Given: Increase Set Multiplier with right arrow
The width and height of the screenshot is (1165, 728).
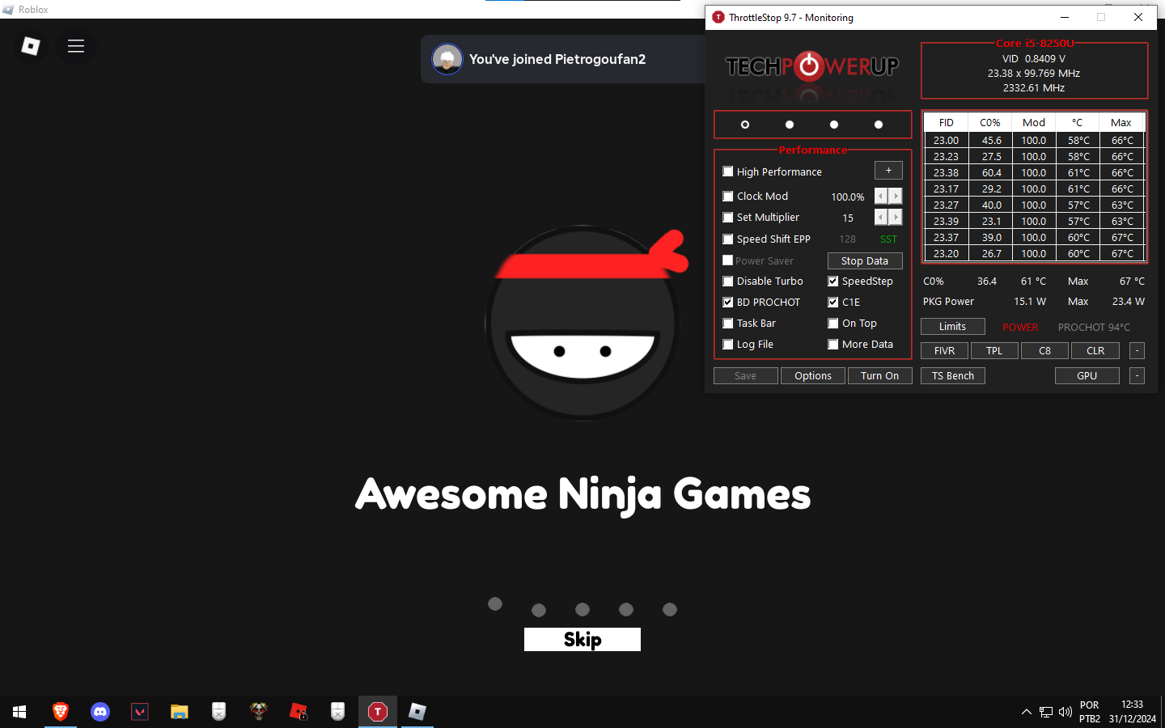Looking at the screenshot, I should pyautogui.click(x=896, y=217).
